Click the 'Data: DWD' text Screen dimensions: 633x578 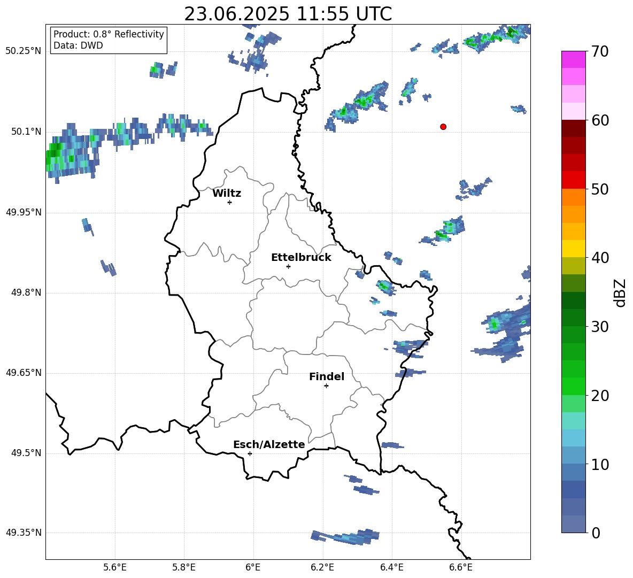(x=78, y=45)
